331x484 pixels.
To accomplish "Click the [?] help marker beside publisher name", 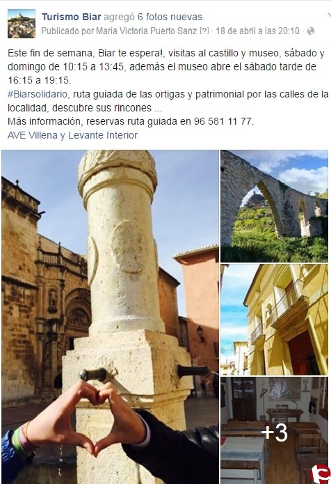I will [x=204, y=31].
